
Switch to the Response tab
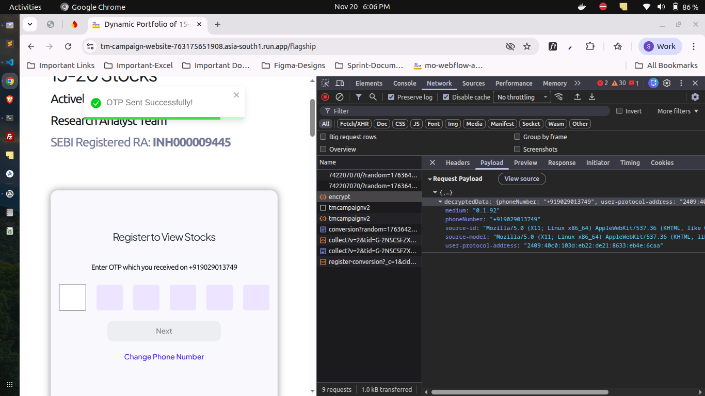(562, 162)
